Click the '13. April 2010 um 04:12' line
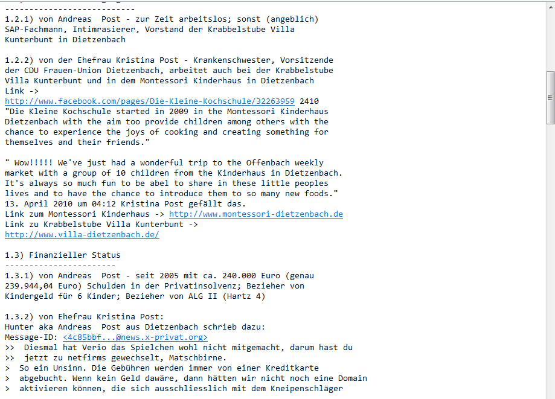Viewport: 555px width, 399px height. coord(125,204)
